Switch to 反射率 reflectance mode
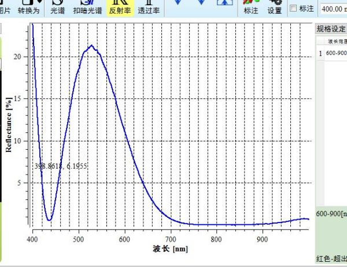The width and height of the screenshot is (347, 267). point(119,8)
